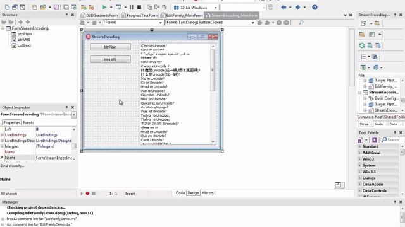Screen dimensions: 405x227
Task: Click the Messages panel pin
Action: [395, 202]
